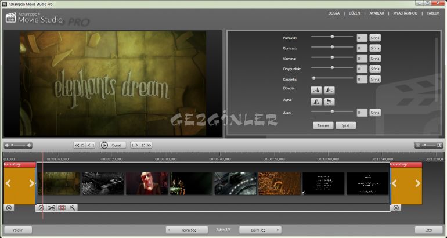Click the effects panel vertical scrollbar
Screen dimensions: 447x238
(x=437, y=70)
